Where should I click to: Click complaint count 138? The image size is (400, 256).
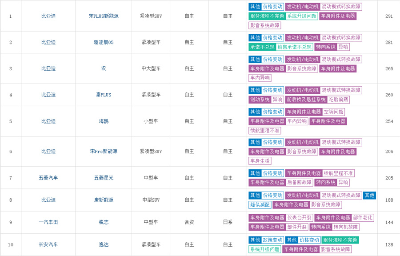pyautogui.click(x=389, y=244)
